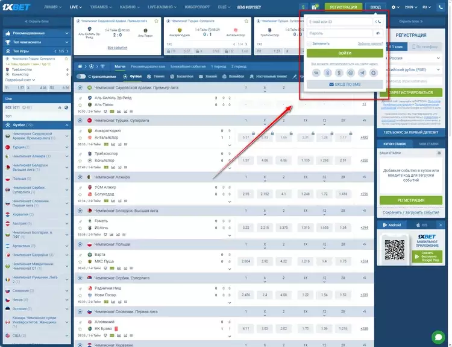Focus the Пароль password field

coord(339,33)
